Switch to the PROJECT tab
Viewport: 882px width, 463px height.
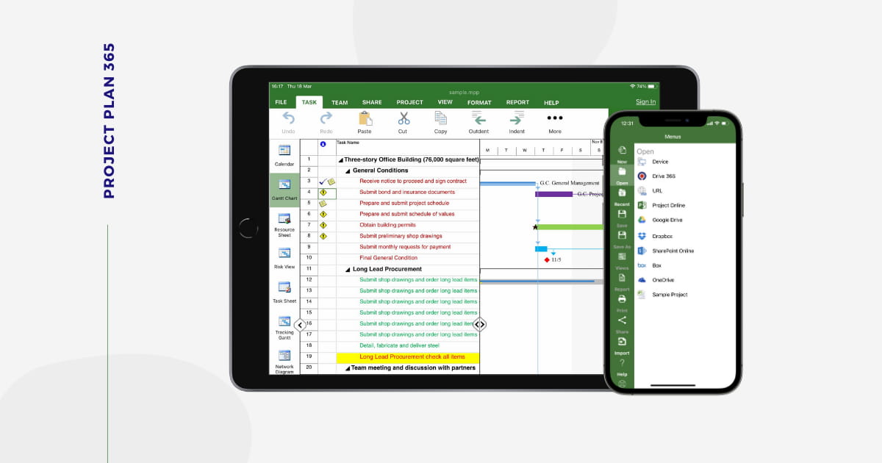[x=409, y=102]
